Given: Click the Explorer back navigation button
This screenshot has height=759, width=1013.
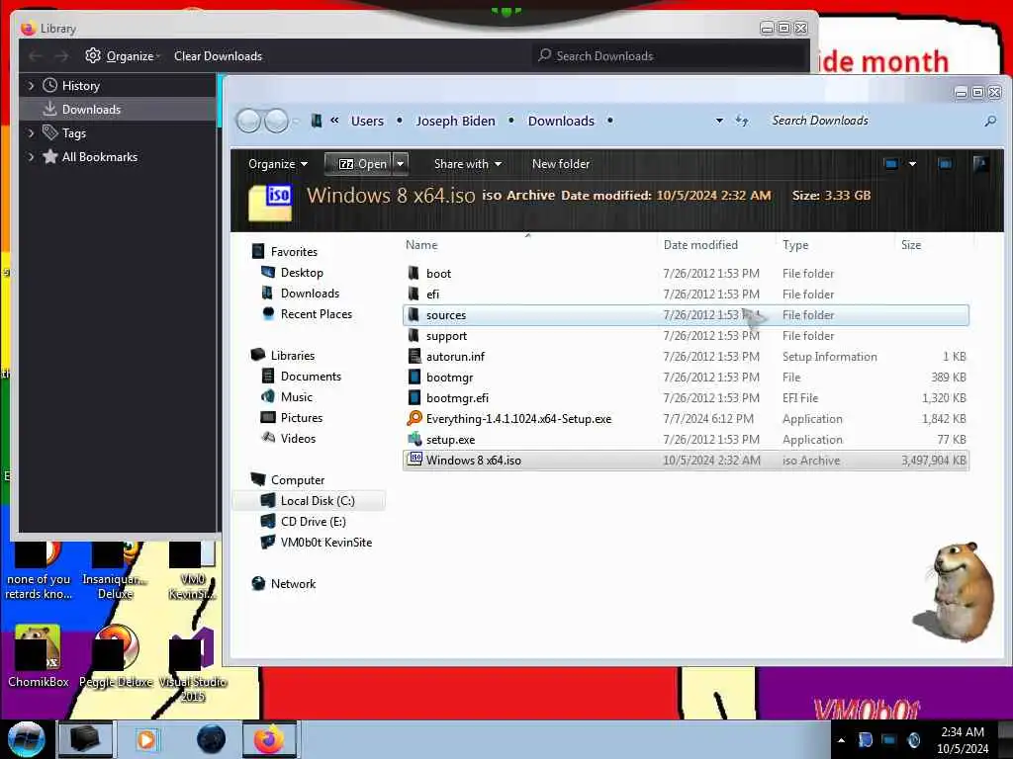Looking at the screenshot, I should [x=248, y=121].
